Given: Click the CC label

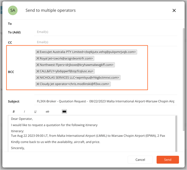Looking at the screenshot, I should [x=10, y=42].
